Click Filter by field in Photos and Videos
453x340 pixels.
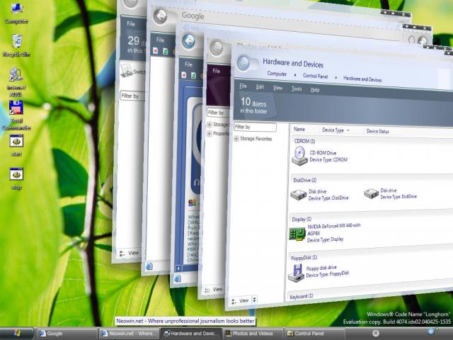pyautogui.click(x=218, y=113)
